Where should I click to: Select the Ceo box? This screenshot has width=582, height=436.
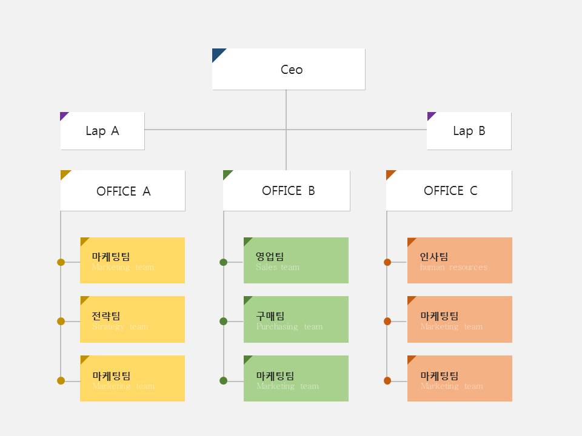point(289,69)
